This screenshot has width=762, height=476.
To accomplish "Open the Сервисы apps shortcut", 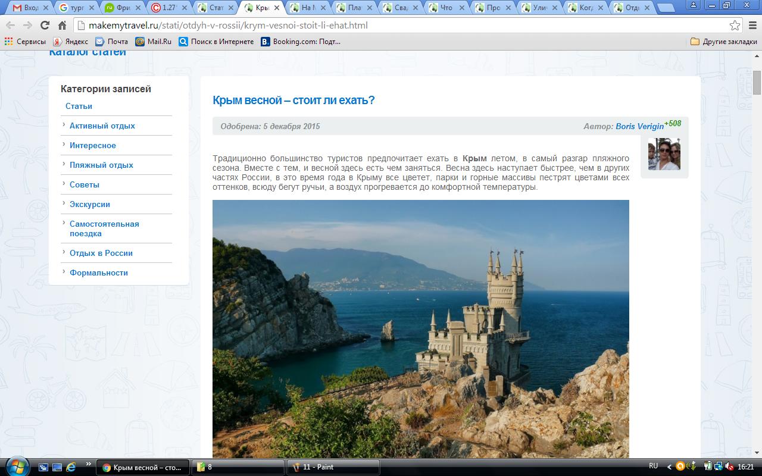I will [x=25, y=42].
